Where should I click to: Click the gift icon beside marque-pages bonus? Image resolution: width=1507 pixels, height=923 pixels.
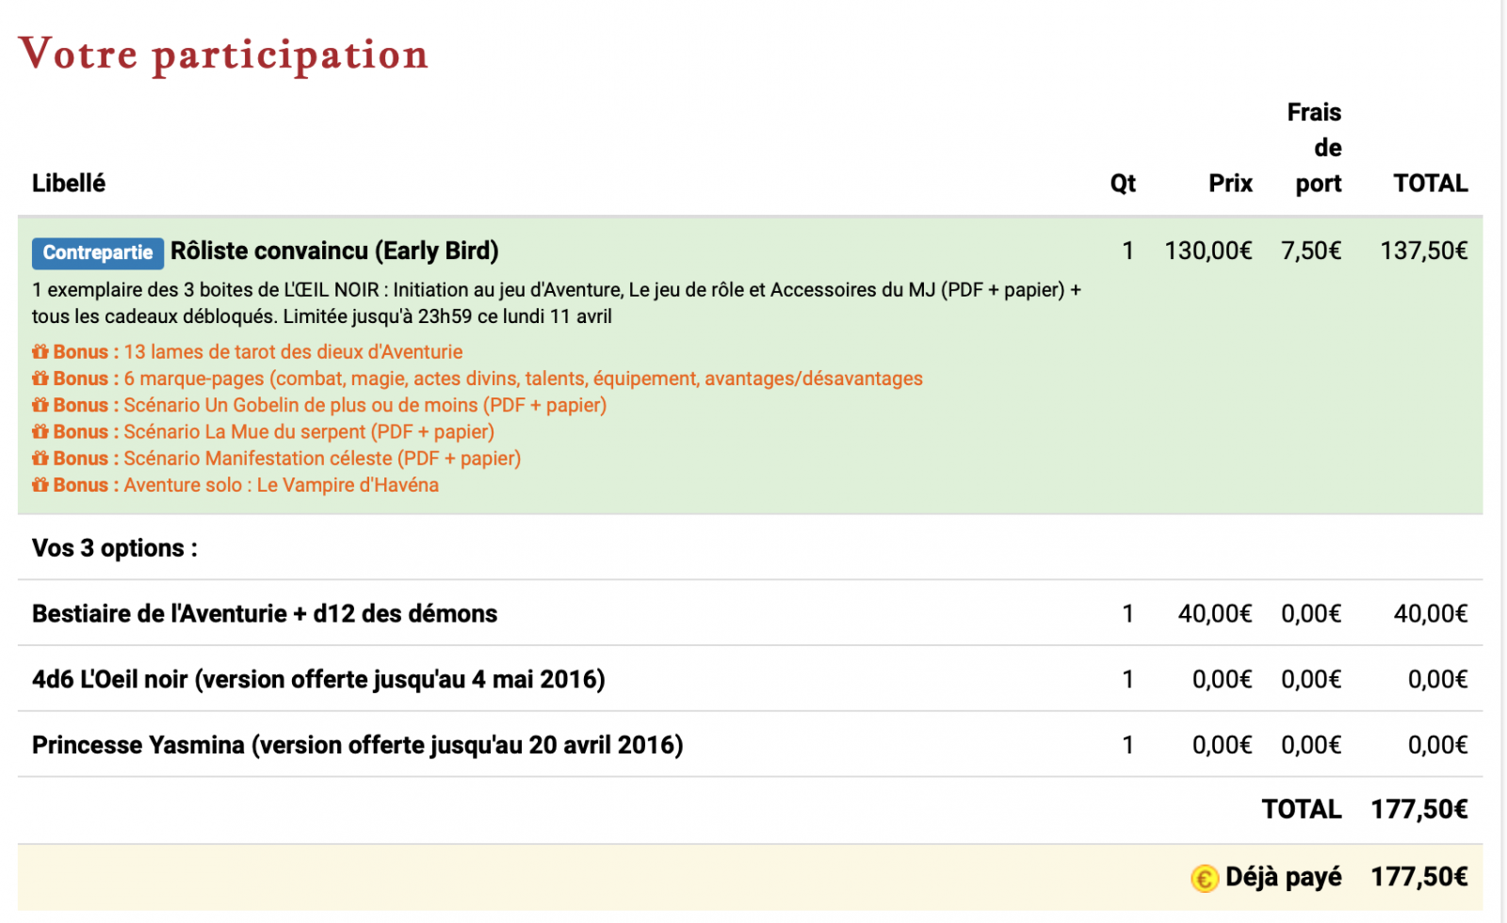40,379
